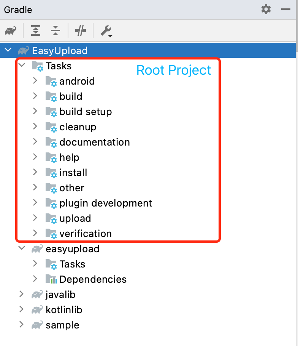Click the kotlinlib elephant icon
Image resolution: width=298 pixels, height=346 pixels.
pyautogui.click(x=37, y=309)
